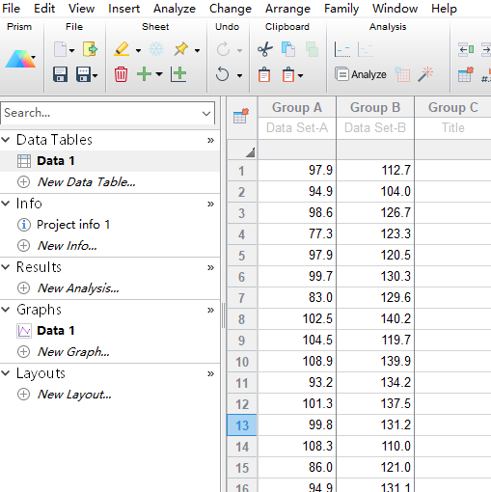Click the Undo icon
491x492 pixels.
[x=222, y=74]
